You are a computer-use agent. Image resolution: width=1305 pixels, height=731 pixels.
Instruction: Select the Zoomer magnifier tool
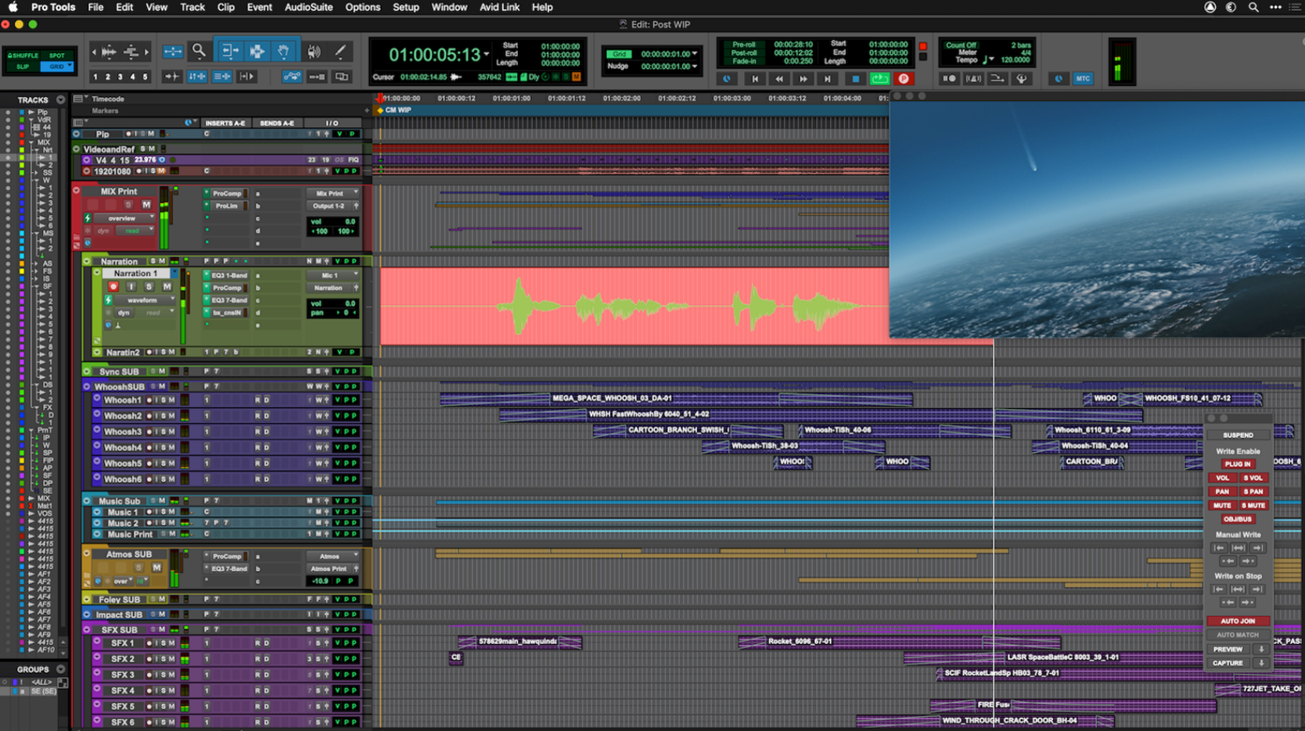point(199,52)
